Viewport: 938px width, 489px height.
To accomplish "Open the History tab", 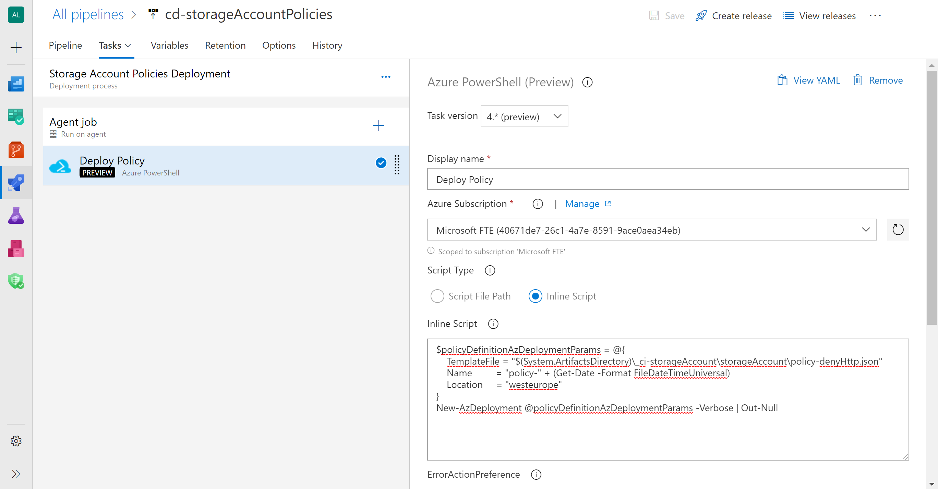I will 327,45.
